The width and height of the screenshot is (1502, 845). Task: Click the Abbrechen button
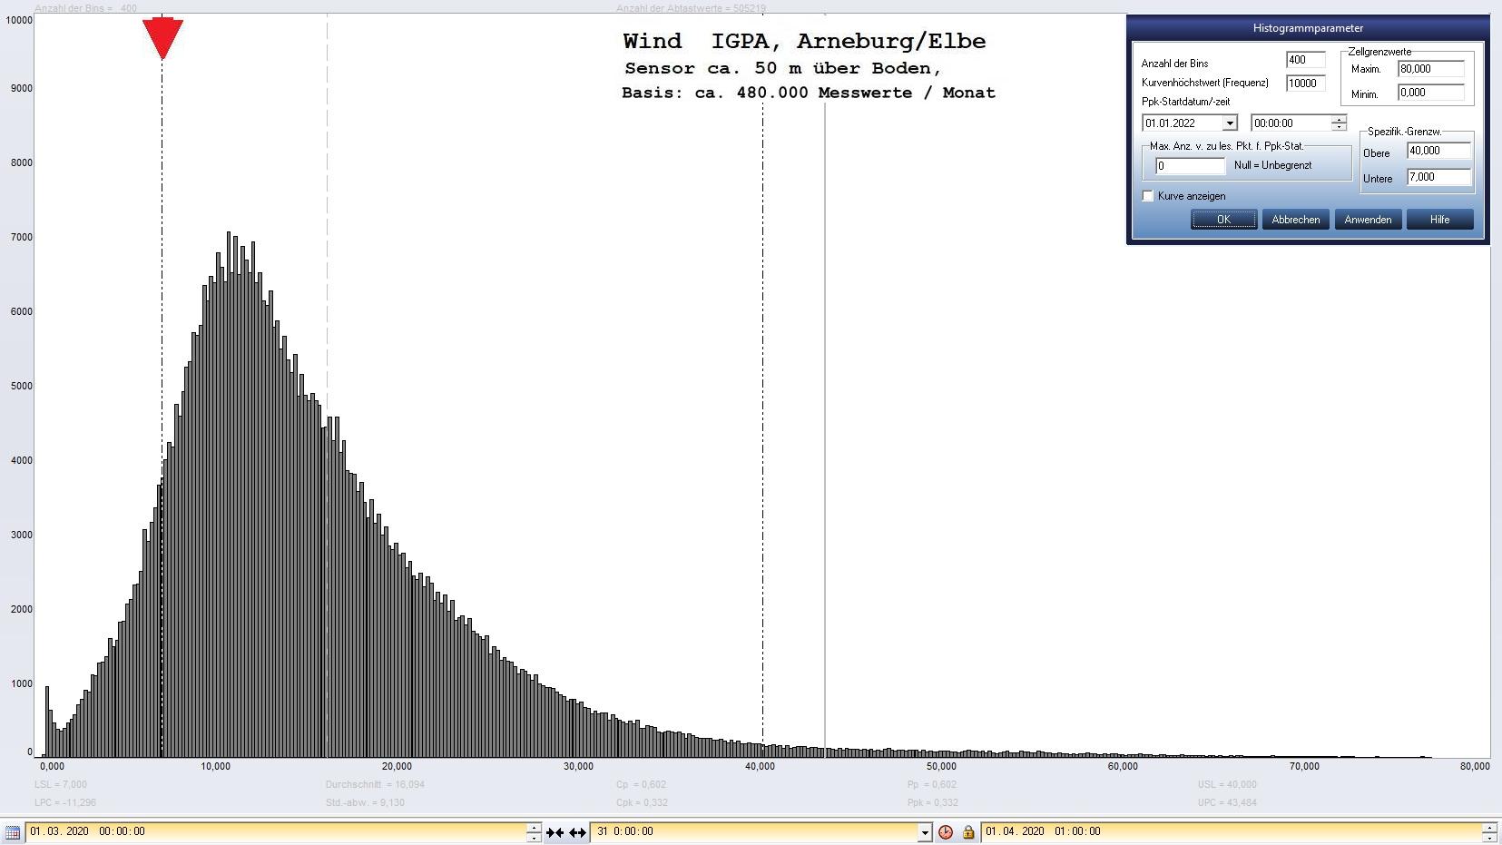click(x=1295, y=220)
